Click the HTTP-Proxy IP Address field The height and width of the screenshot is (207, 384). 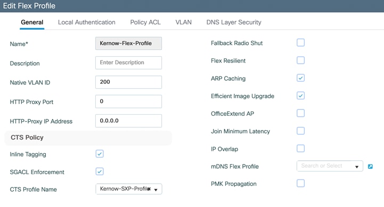pyautogui.click(x=128, y=120)
